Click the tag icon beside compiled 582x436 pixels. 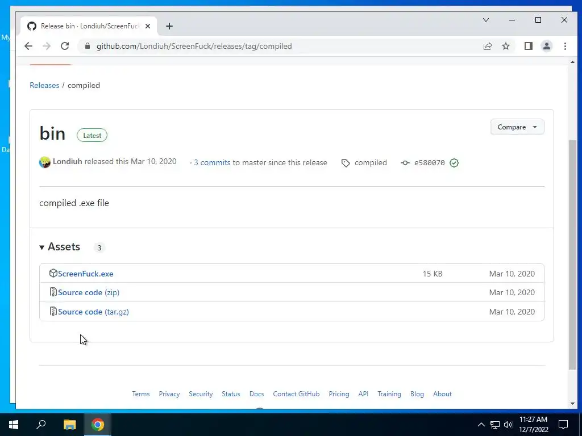point(346,163)
